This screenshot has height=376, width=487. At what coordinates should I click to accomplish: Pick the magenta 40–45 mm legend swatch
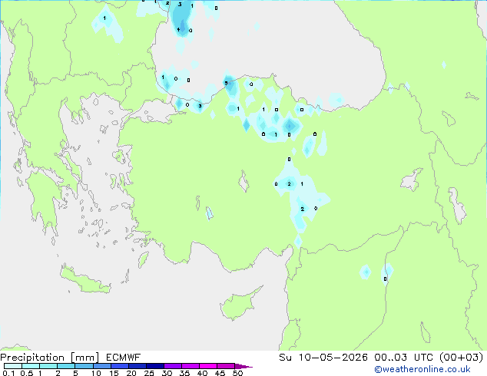pyautogui.click(x=208, y=366)
